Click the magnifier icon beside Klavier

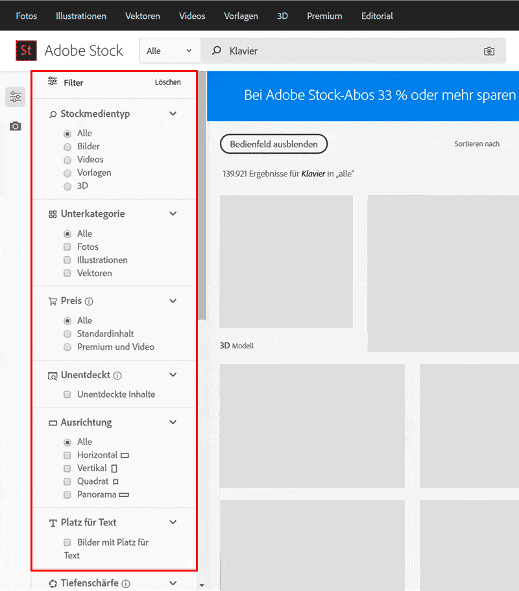click(x=217, y=51)
